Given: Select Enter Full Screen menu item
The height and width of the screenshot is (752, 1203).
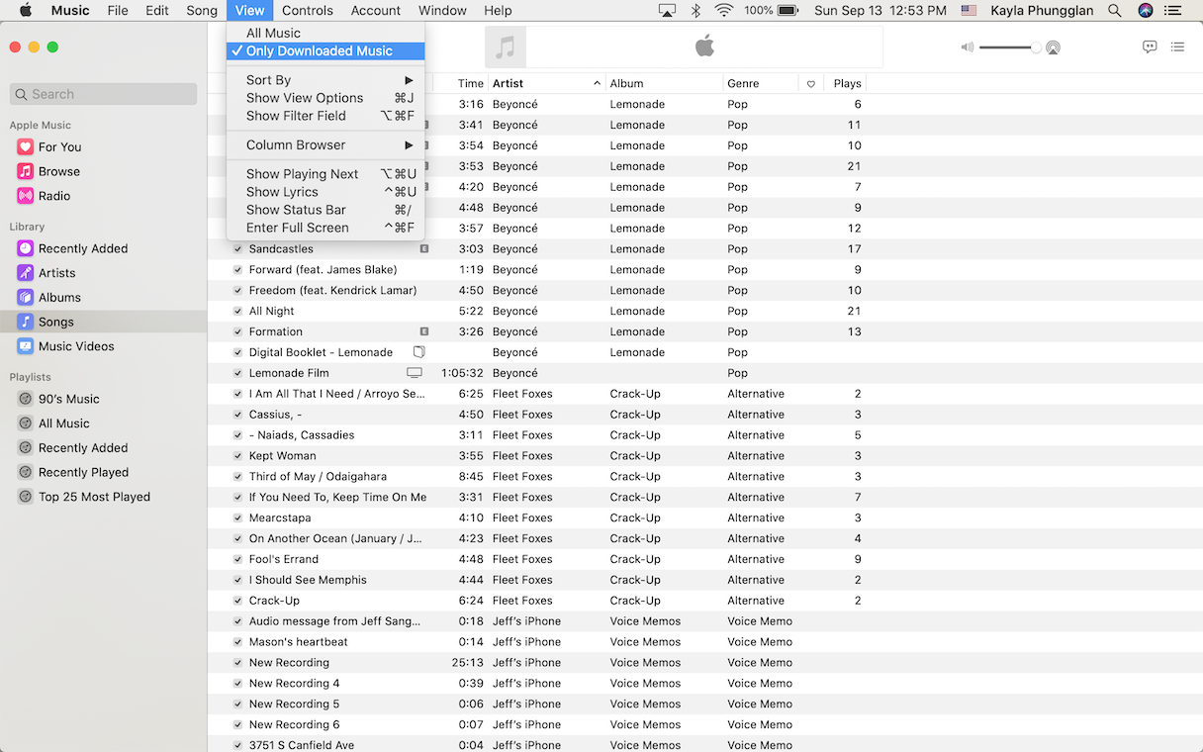Looking at the screenshot, I should point(296,228).
